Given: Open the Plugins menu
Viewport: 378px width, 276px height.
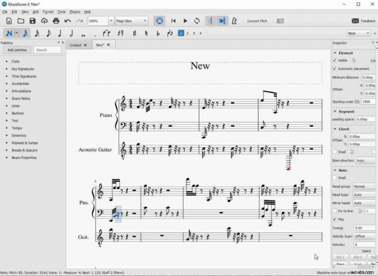Looking at the screenshot, I should (75, 12).
